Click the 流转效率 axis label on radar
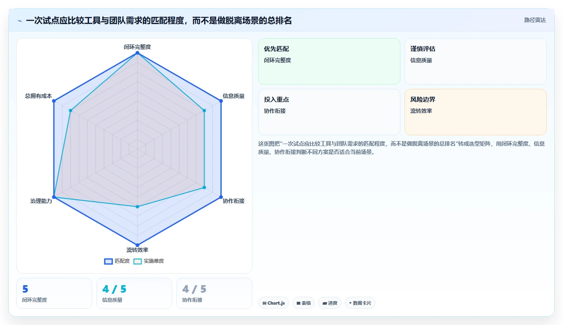 click(137, 250)
